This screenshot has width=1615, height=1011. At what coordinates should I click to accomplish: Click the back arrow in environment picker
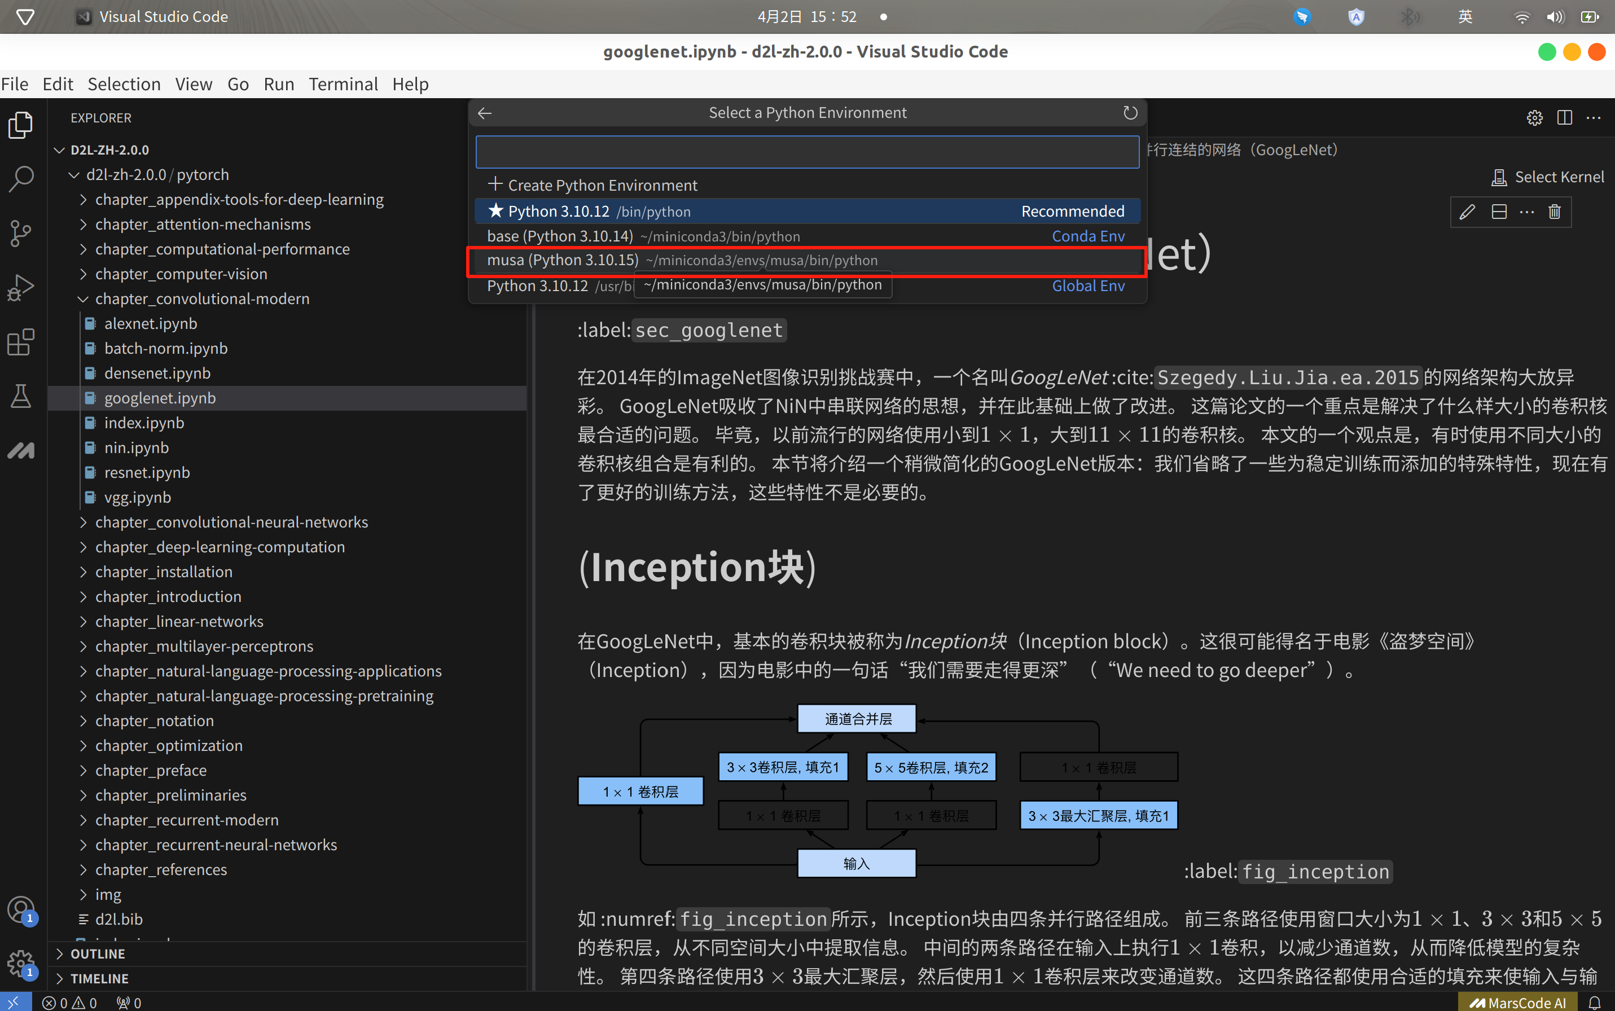pyautogui.click(x=485, y=113)
